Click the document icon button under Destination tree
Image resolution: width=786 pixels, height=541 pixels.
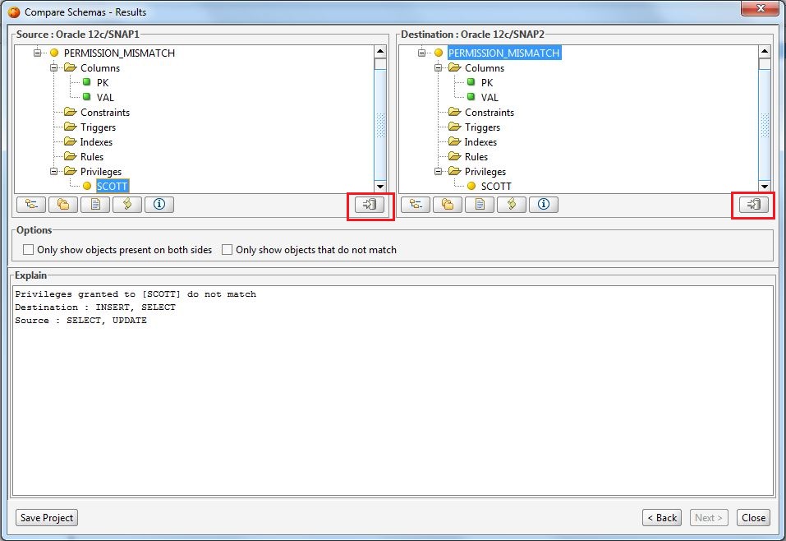[480, 204]
